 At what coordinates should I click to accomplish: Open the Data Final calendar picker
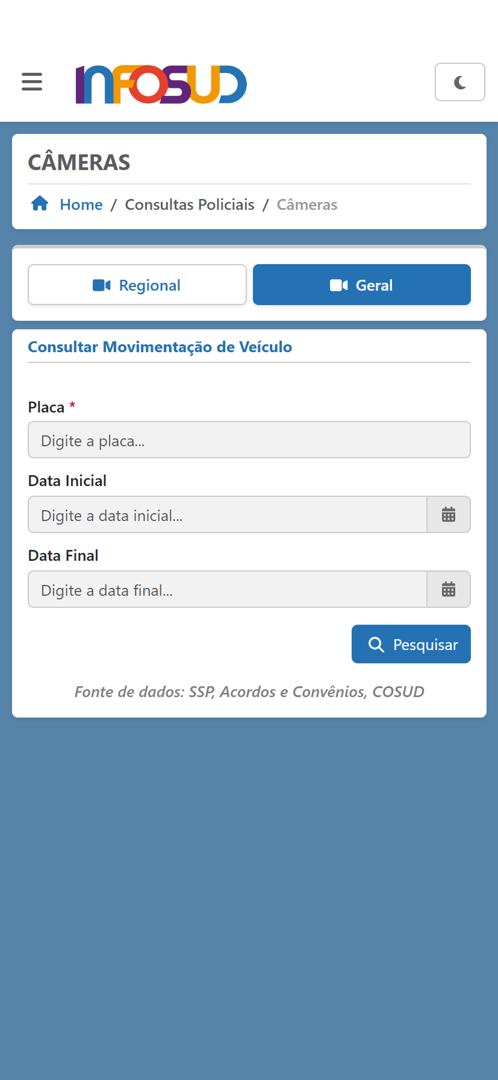click(x=449, y=590)
